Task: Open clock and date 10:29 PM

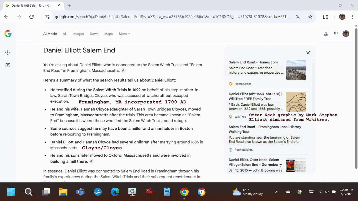Action: click(346, 192)
